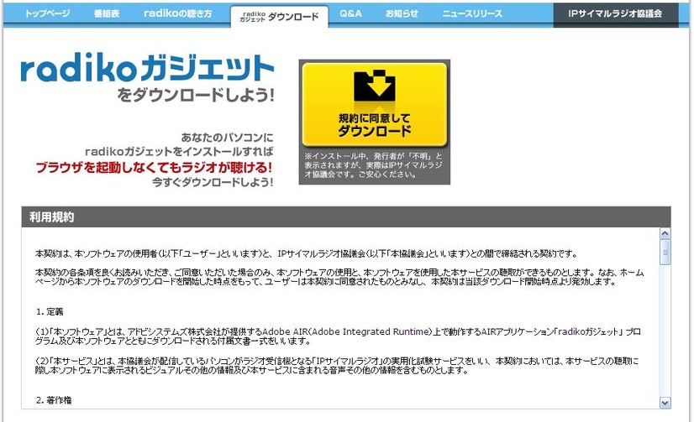Open the ニュースリリース tab
The width and height of the screenshot is (694, 422).
[x=472, y=13]
